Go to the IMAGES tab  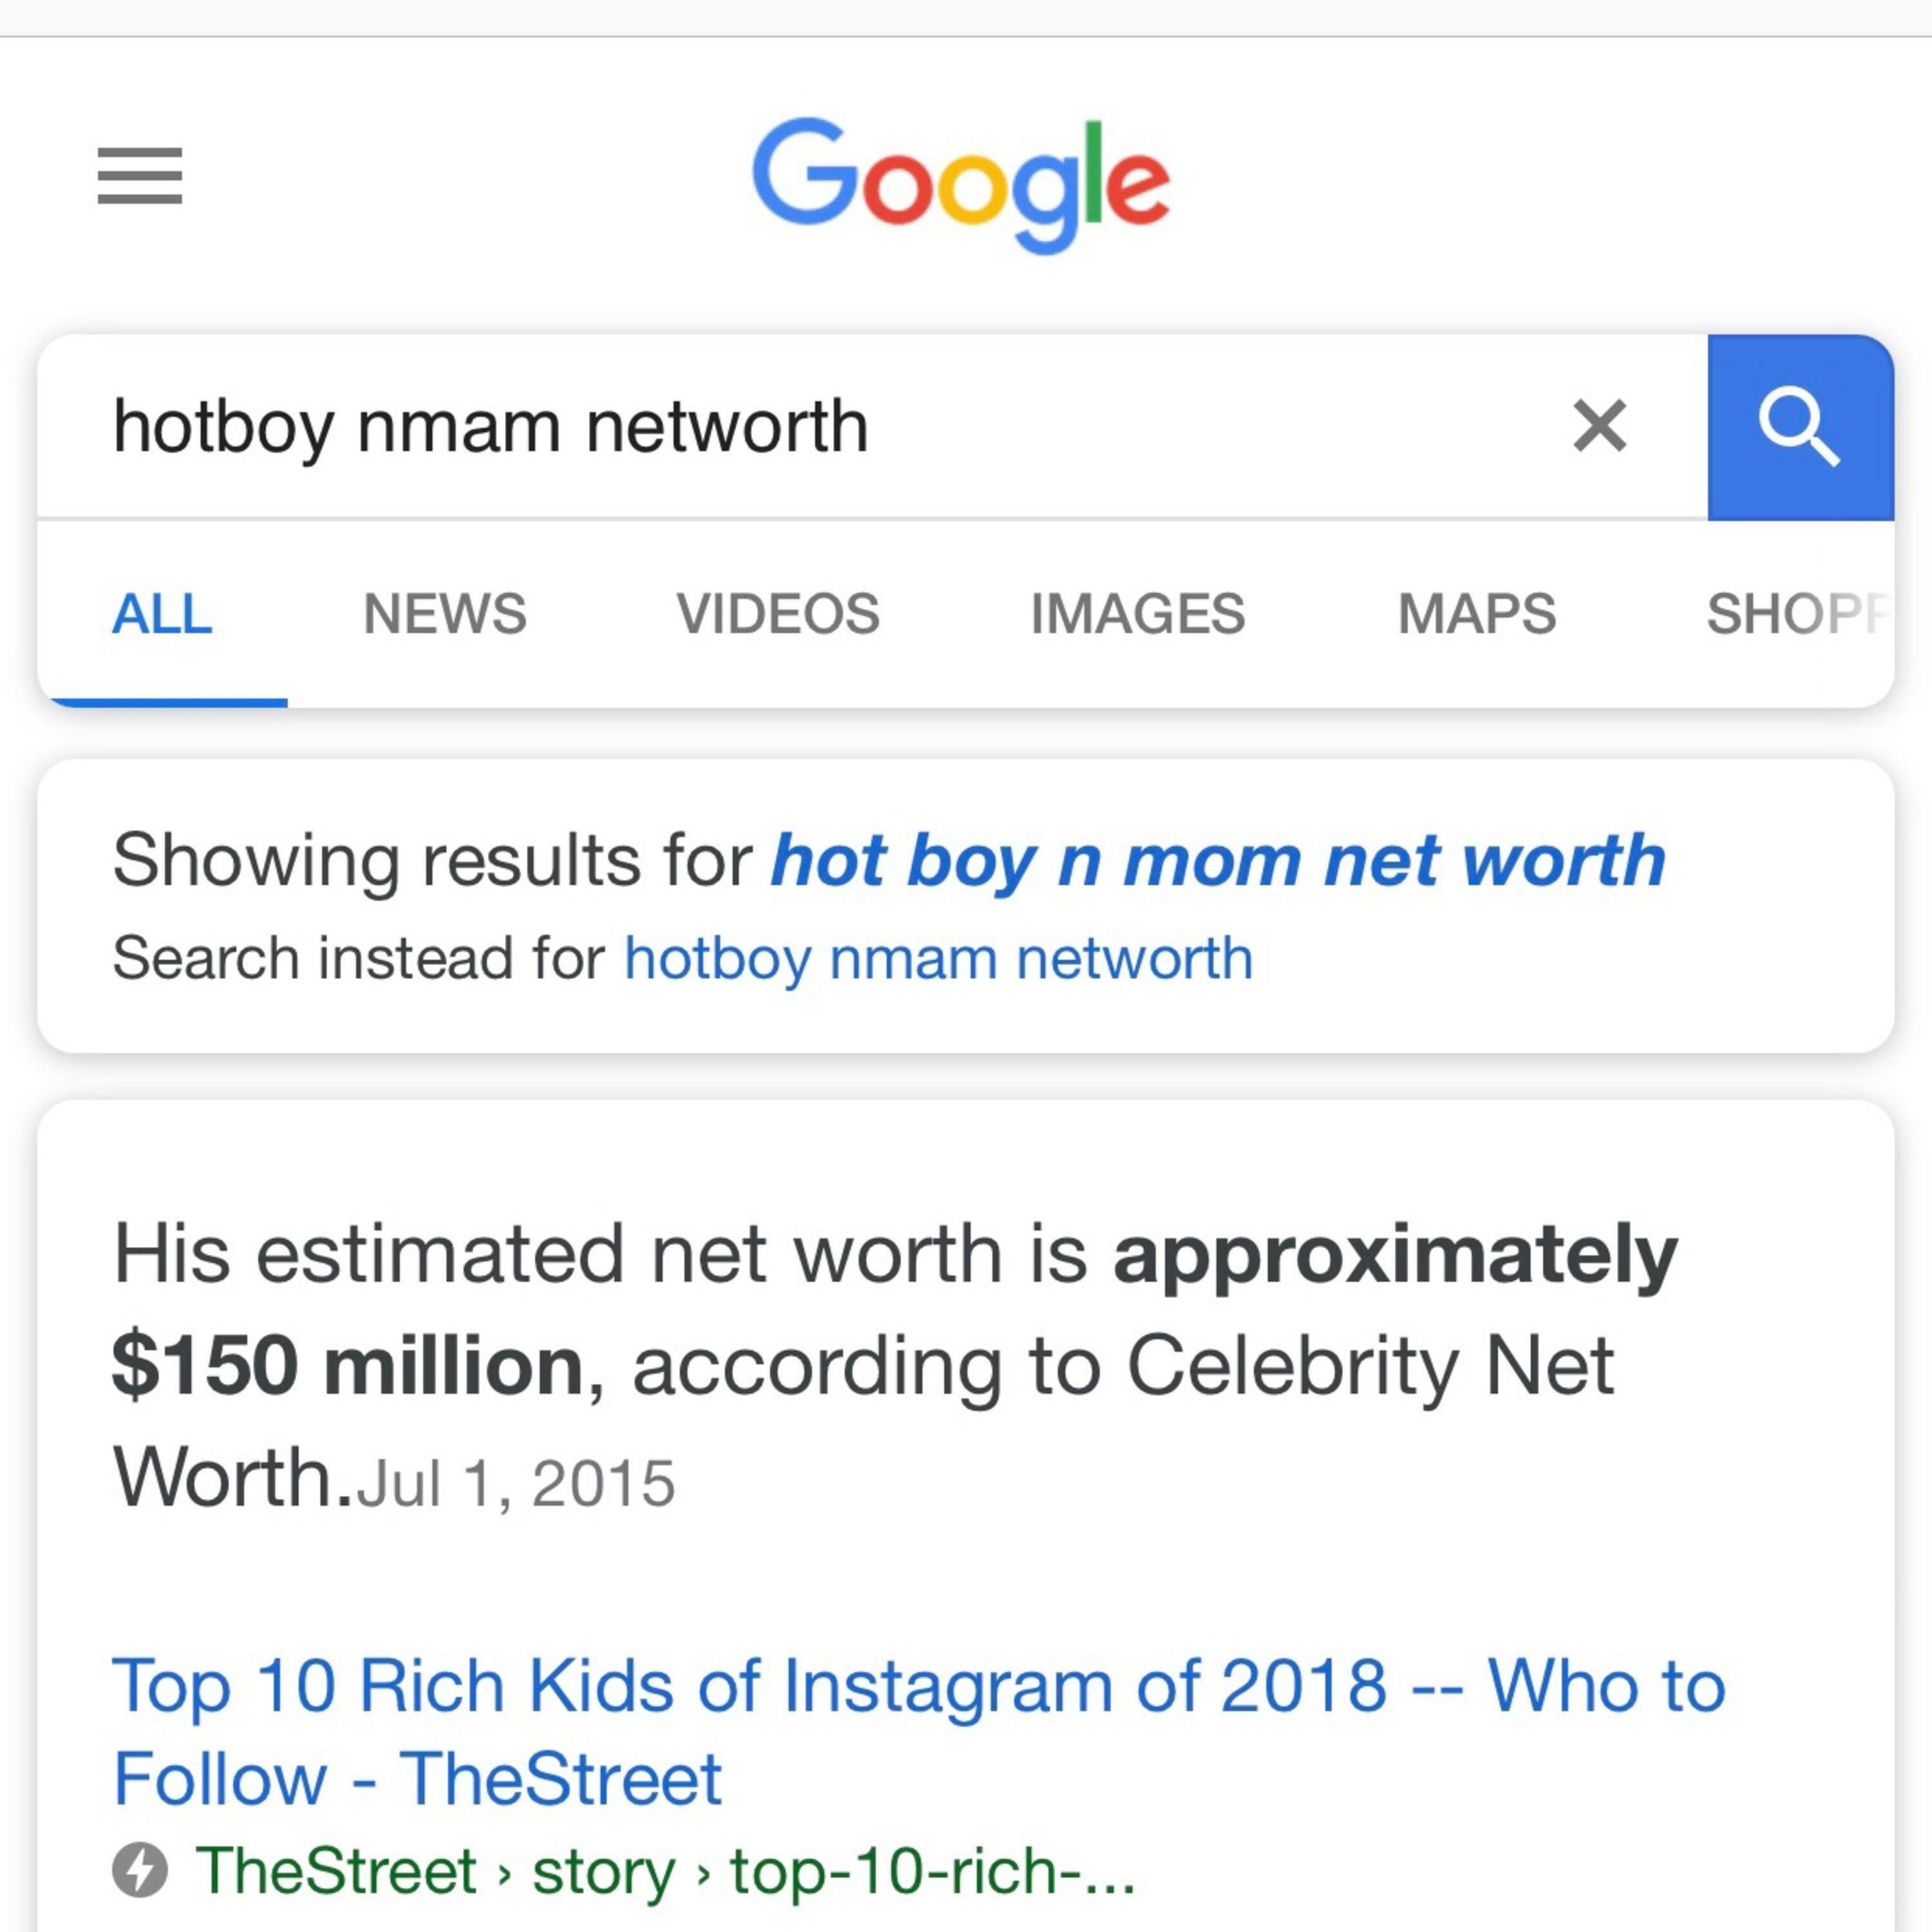[x=1137, y=613]
